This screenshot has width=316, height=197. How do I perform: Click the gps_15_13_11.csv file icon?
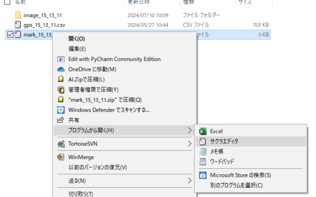(x=18, y=25)
